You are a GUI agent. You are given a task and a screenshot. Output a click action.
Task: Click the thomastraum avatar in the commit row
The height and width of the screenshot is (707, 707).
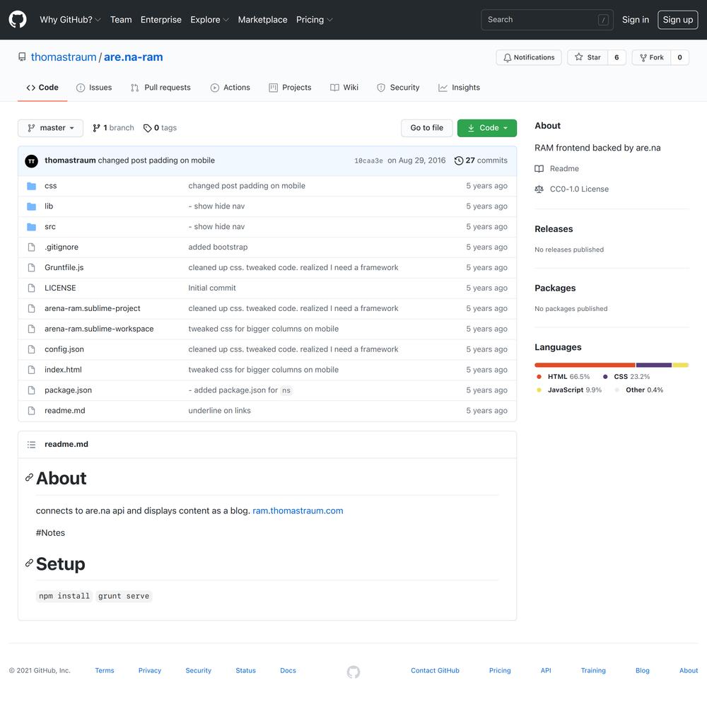31,160
